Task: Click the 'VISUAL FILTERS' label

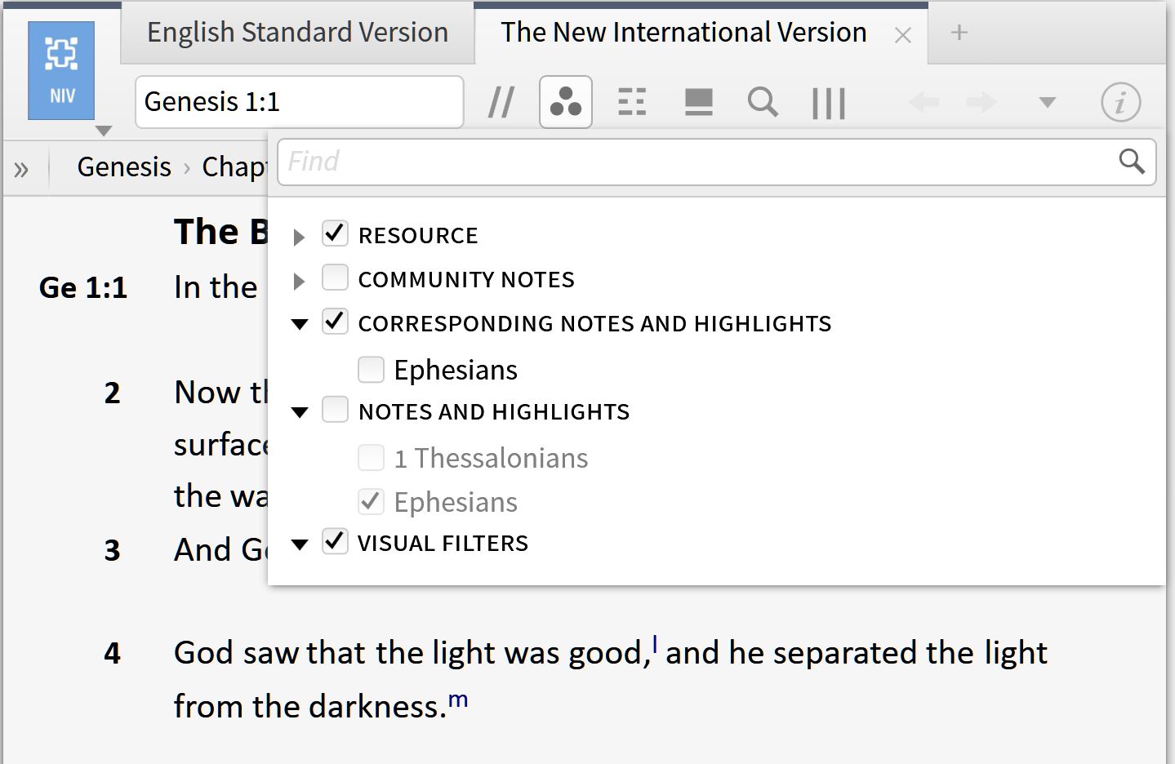Action: [443, 544]
